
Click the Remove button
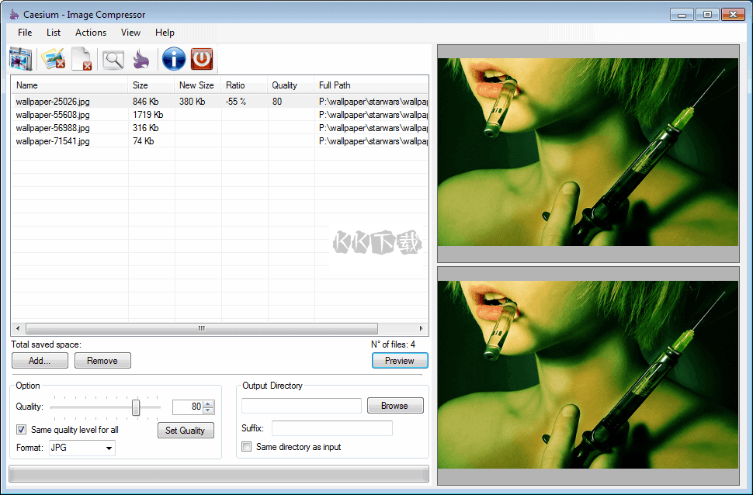tap(102, 361)
